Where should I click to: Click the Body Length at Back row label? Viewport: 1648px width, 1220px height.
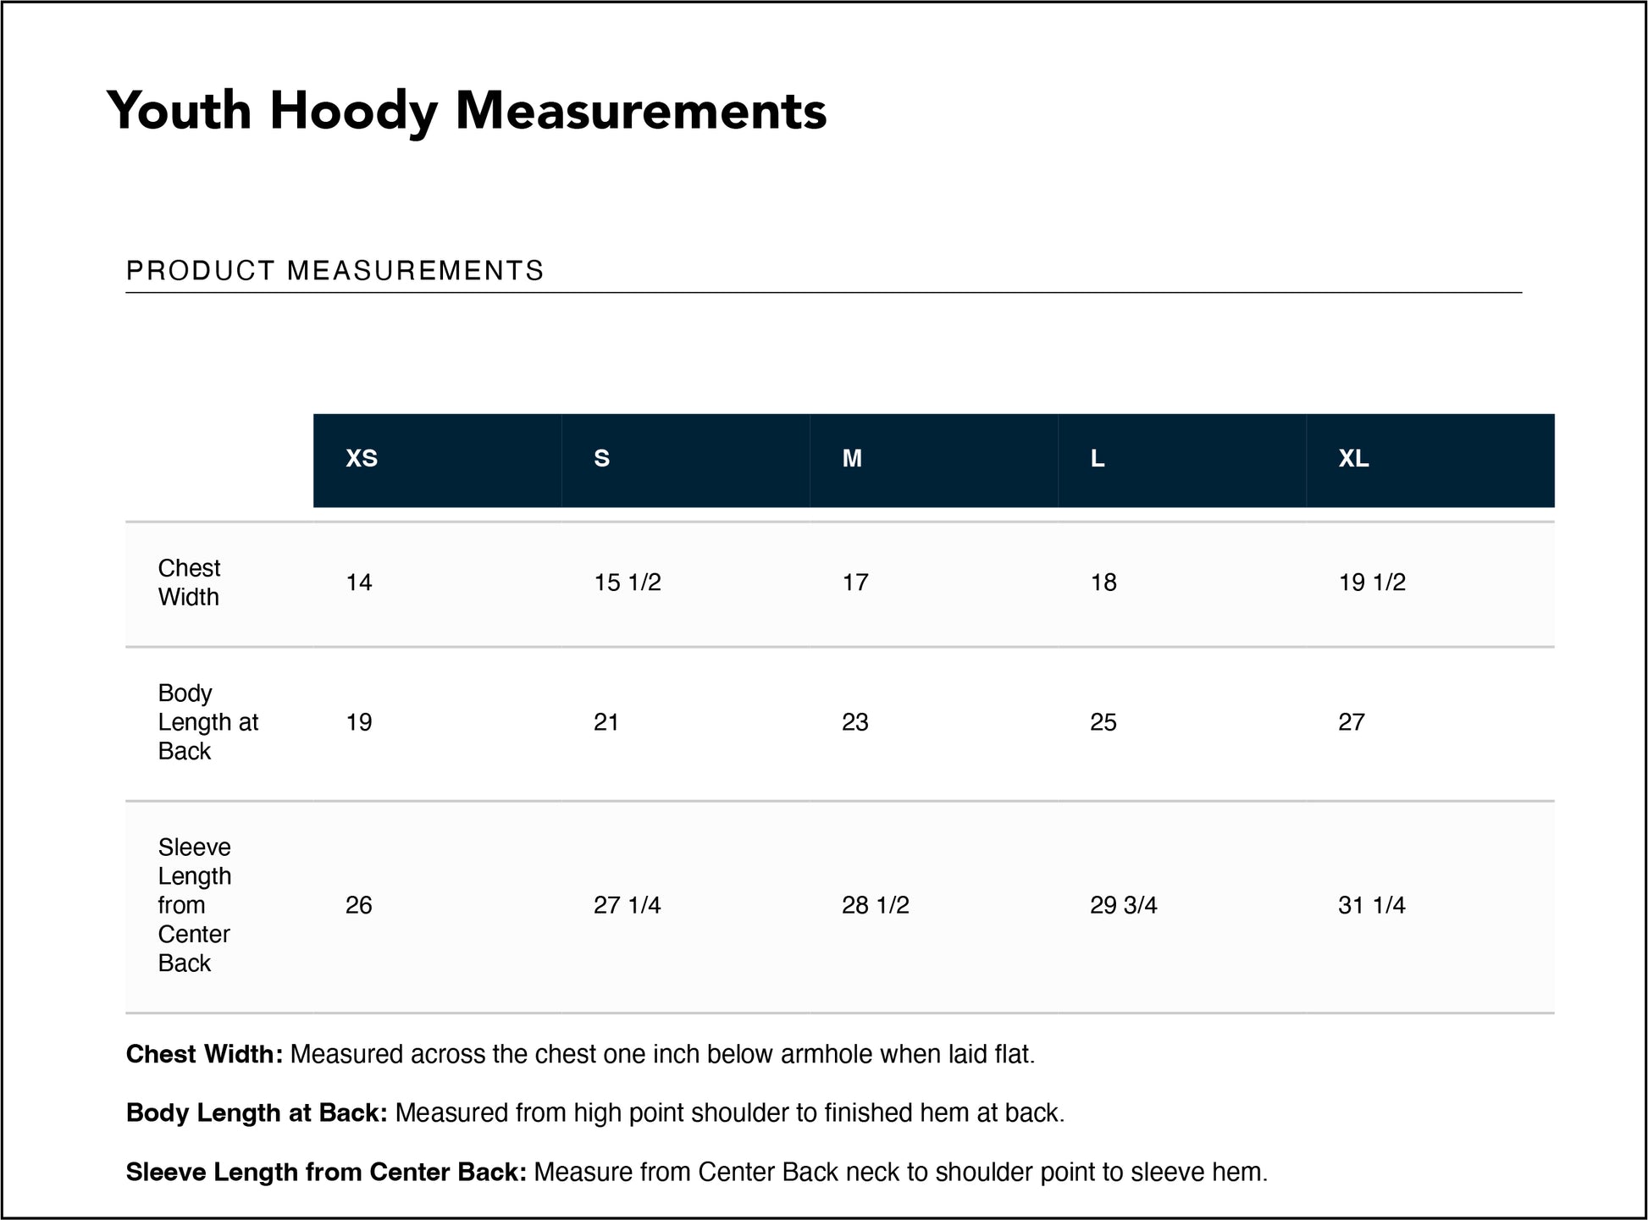(207, 722)
